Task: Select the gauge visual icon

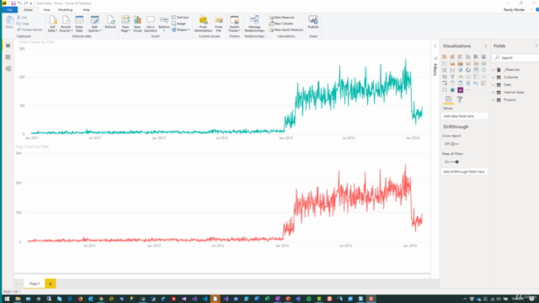Action: coord(461,77)
